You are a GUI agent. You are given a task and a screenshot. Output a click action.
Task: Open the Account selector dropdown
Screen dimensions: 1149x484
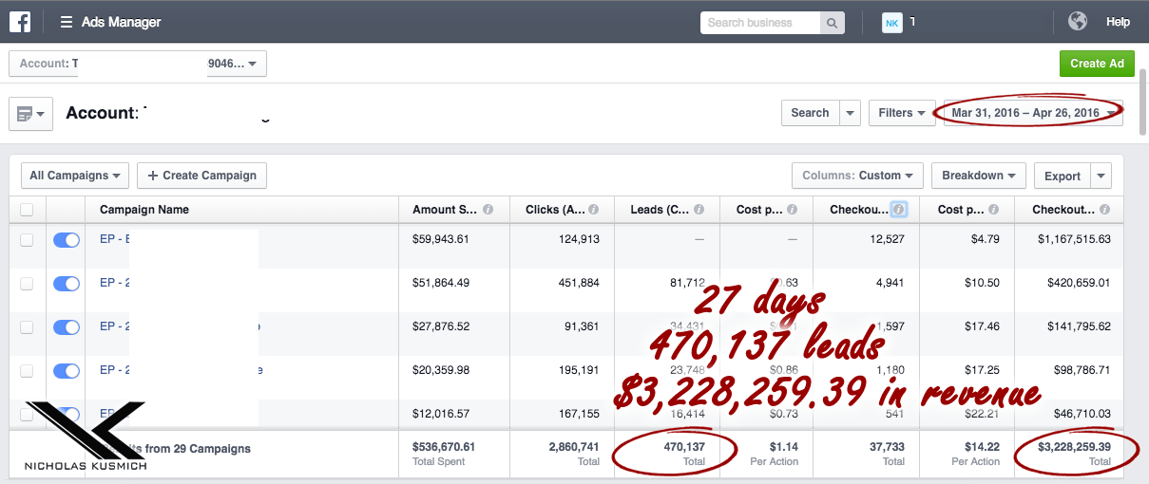(x=138, y=64)
